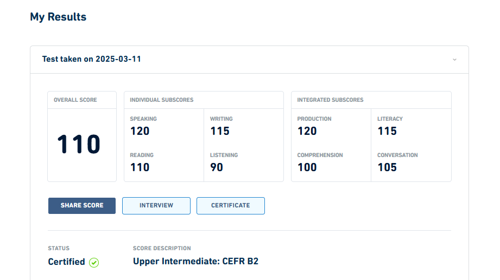Click Upper Intermediate: CEFR B2 text

click(x=196, y=262)
